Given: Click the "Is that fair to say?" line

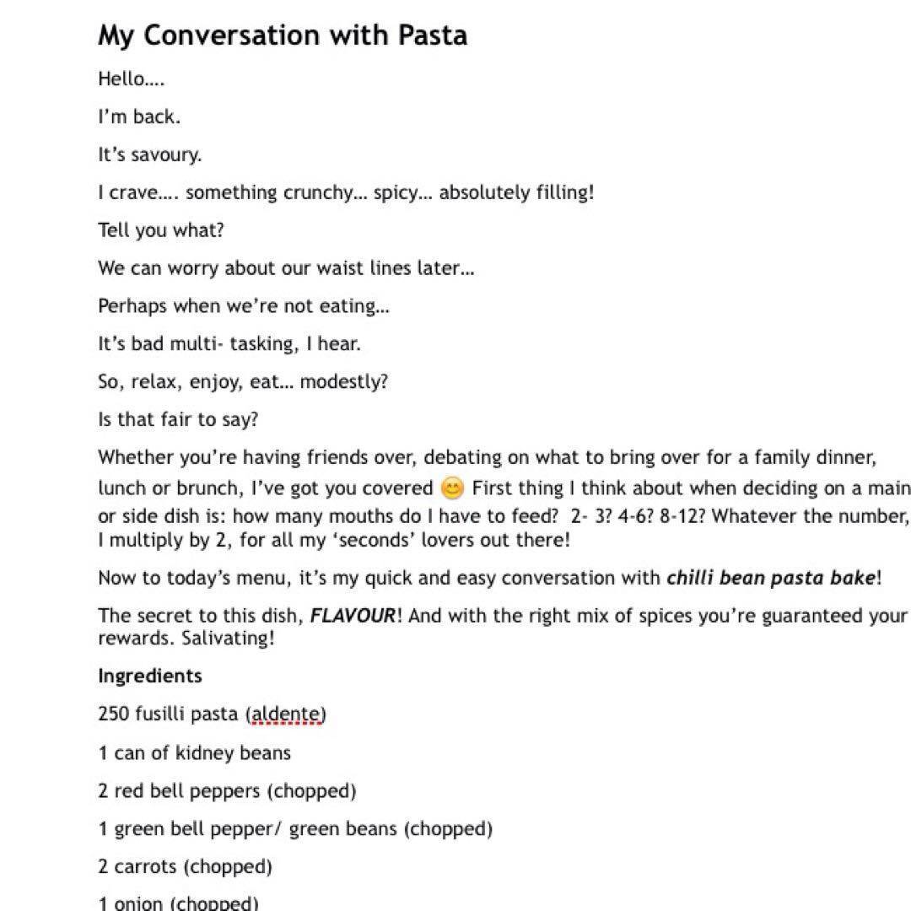Looking at the screenshot, I should pos(178,419).
